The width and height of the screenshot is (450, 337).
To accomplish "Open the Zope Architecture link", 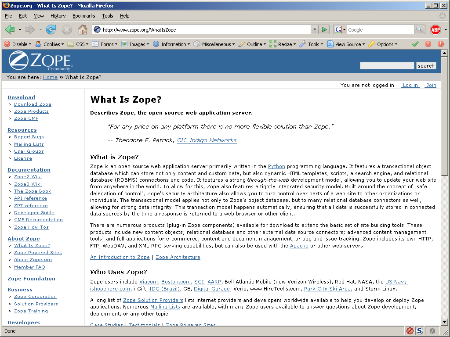I will [178, 257].
